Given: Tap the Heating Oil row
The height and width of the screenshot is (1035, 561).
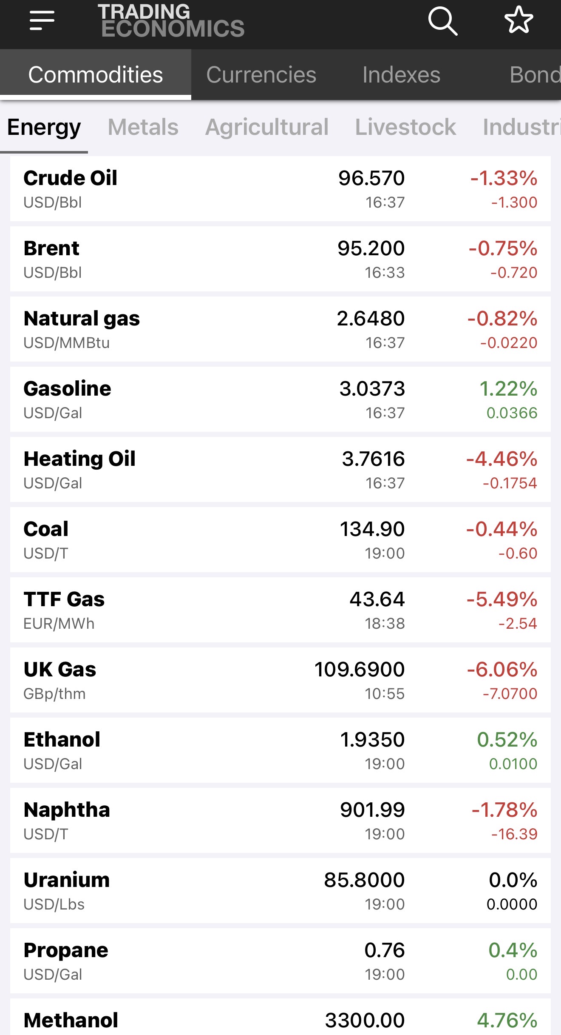Looking at the screenshot, I should pos(280,470).
